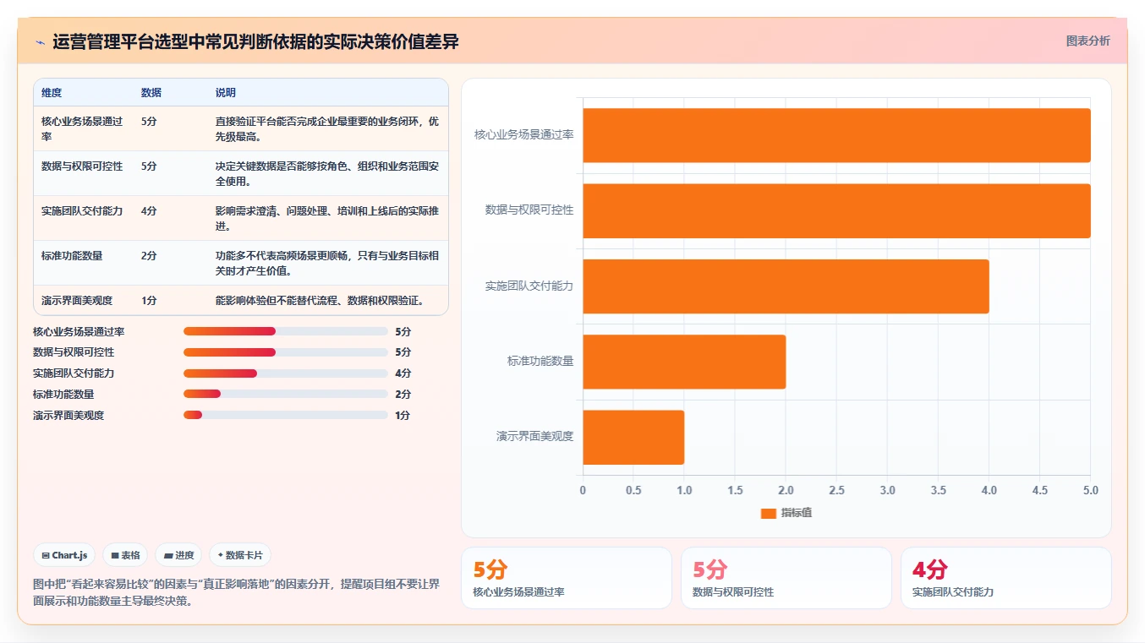Image resolution: width=1145 pixels, height=643 pixels.
Task: Click the 2分 label beside the 标准功能数量 progress bar
Action: (x=403, y=394)
